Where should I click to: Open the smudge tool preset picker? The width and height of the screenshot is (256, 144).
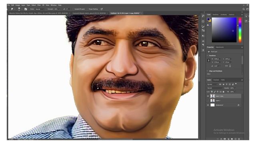point(12,9)
